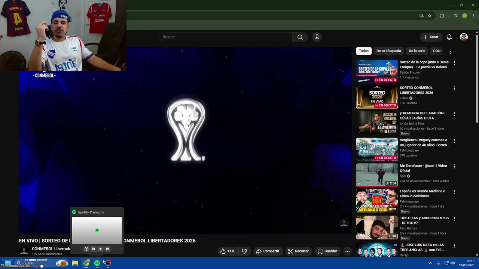This screenshot has width=479, height=269.
Task: Open Me Enseñaste snowy thumbnail
Action: [377, 175]
